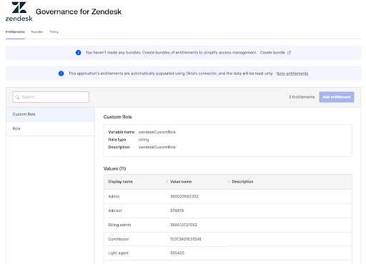Select Role in the entitlement list
366x264 pixels.
pyautogui.click(x=50, y=128)
